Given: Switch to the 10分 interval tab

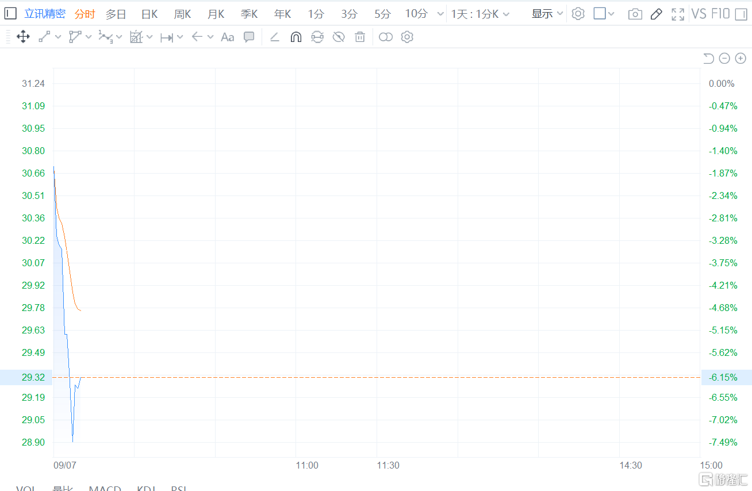Looking at the screenshot, I should tap(416, 14).
